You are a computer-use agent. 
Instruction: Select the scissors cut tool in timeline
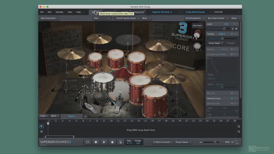[x=42, y=131]
